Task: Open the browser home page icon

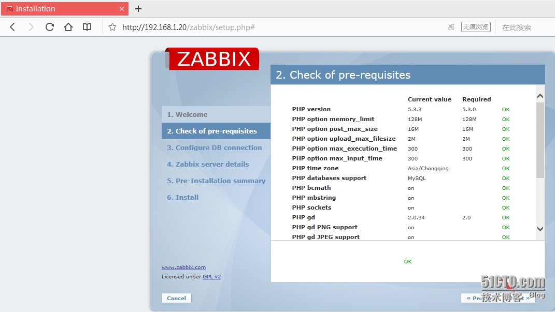Action: (x=68, y=27)
